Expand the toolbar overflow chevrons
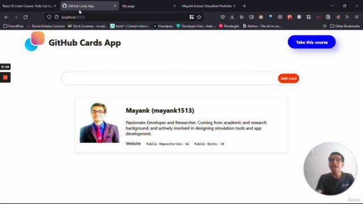Viewport: 363px width, 204px height. click(x=347, y=17)
